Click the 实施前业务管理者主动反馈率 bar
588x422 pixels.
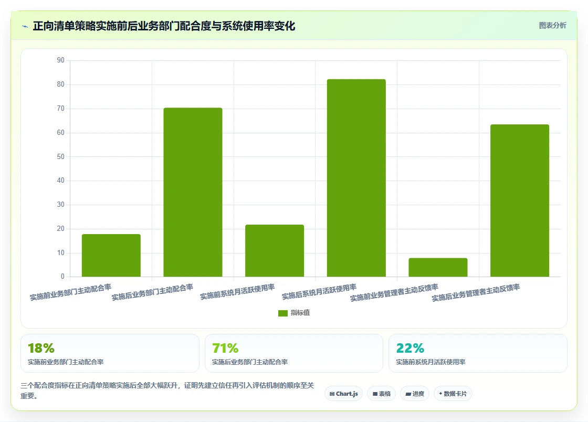click(x=438, y=268)
